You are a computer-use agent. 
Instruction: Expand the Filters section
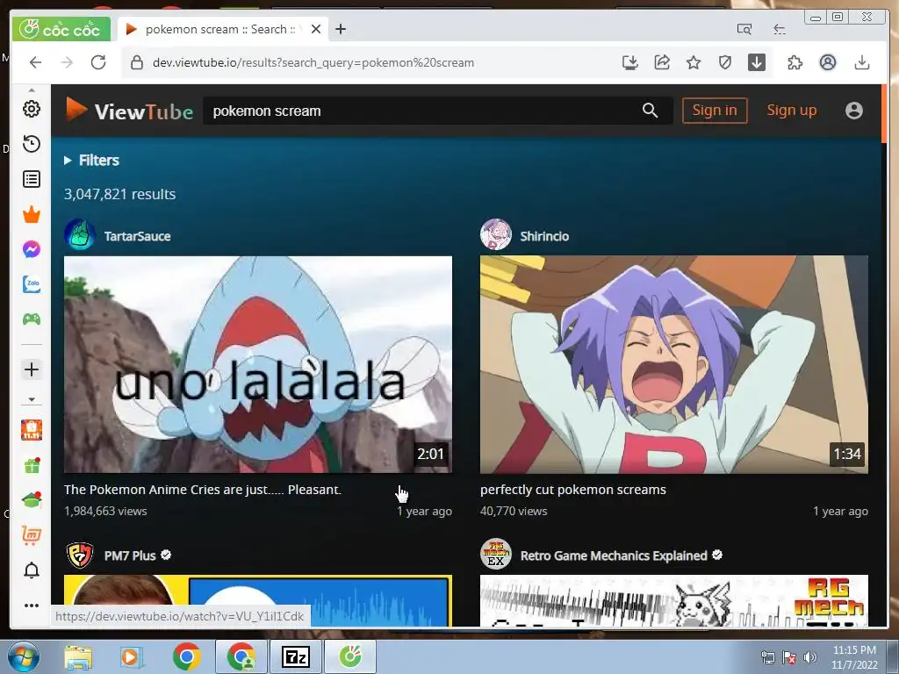coord(91,161)
